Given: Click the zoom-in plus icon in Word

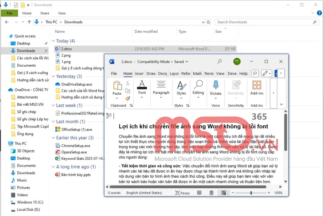Looking at the screenshot, I should tap(269, 193).
